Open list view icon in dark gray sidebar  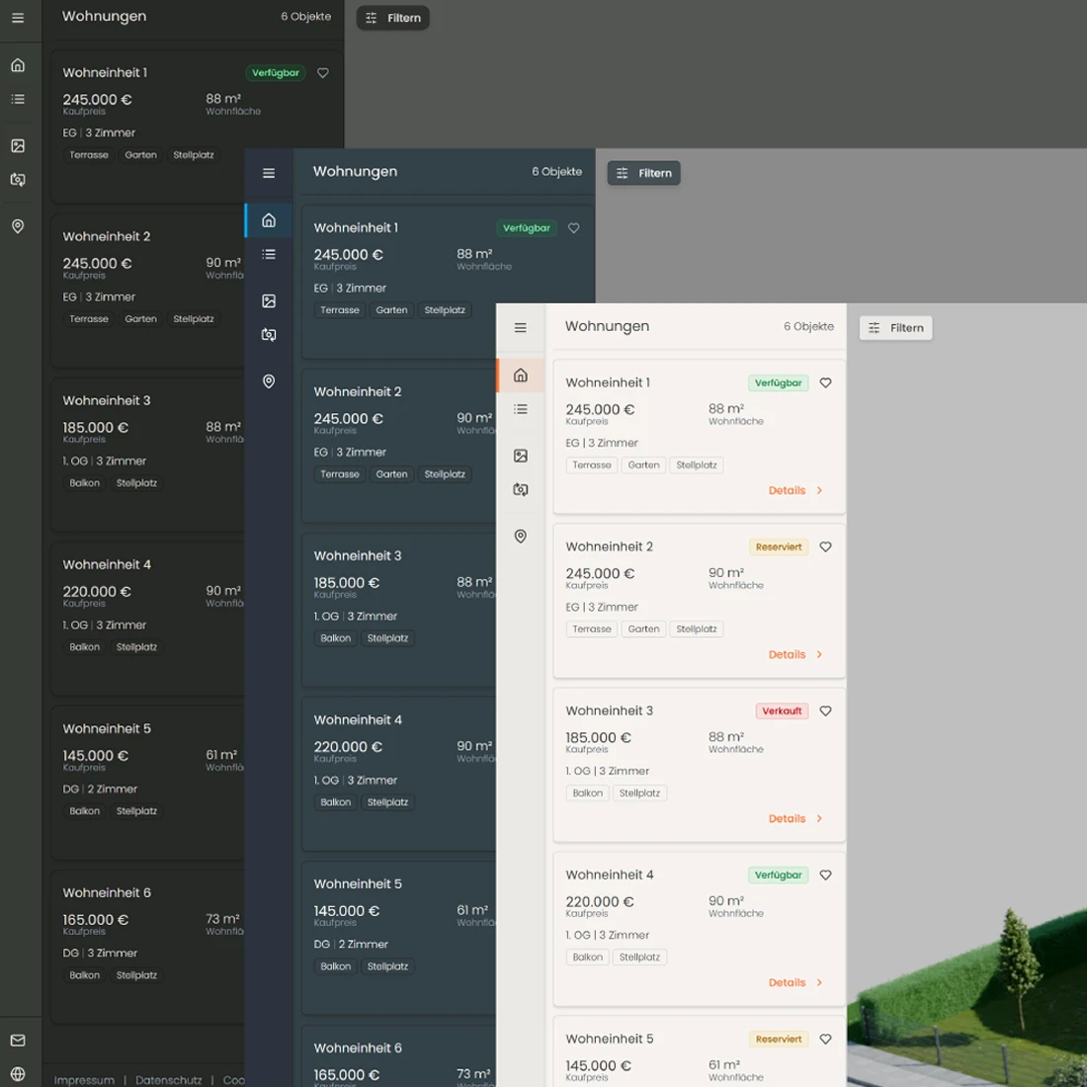pos(18,99)
